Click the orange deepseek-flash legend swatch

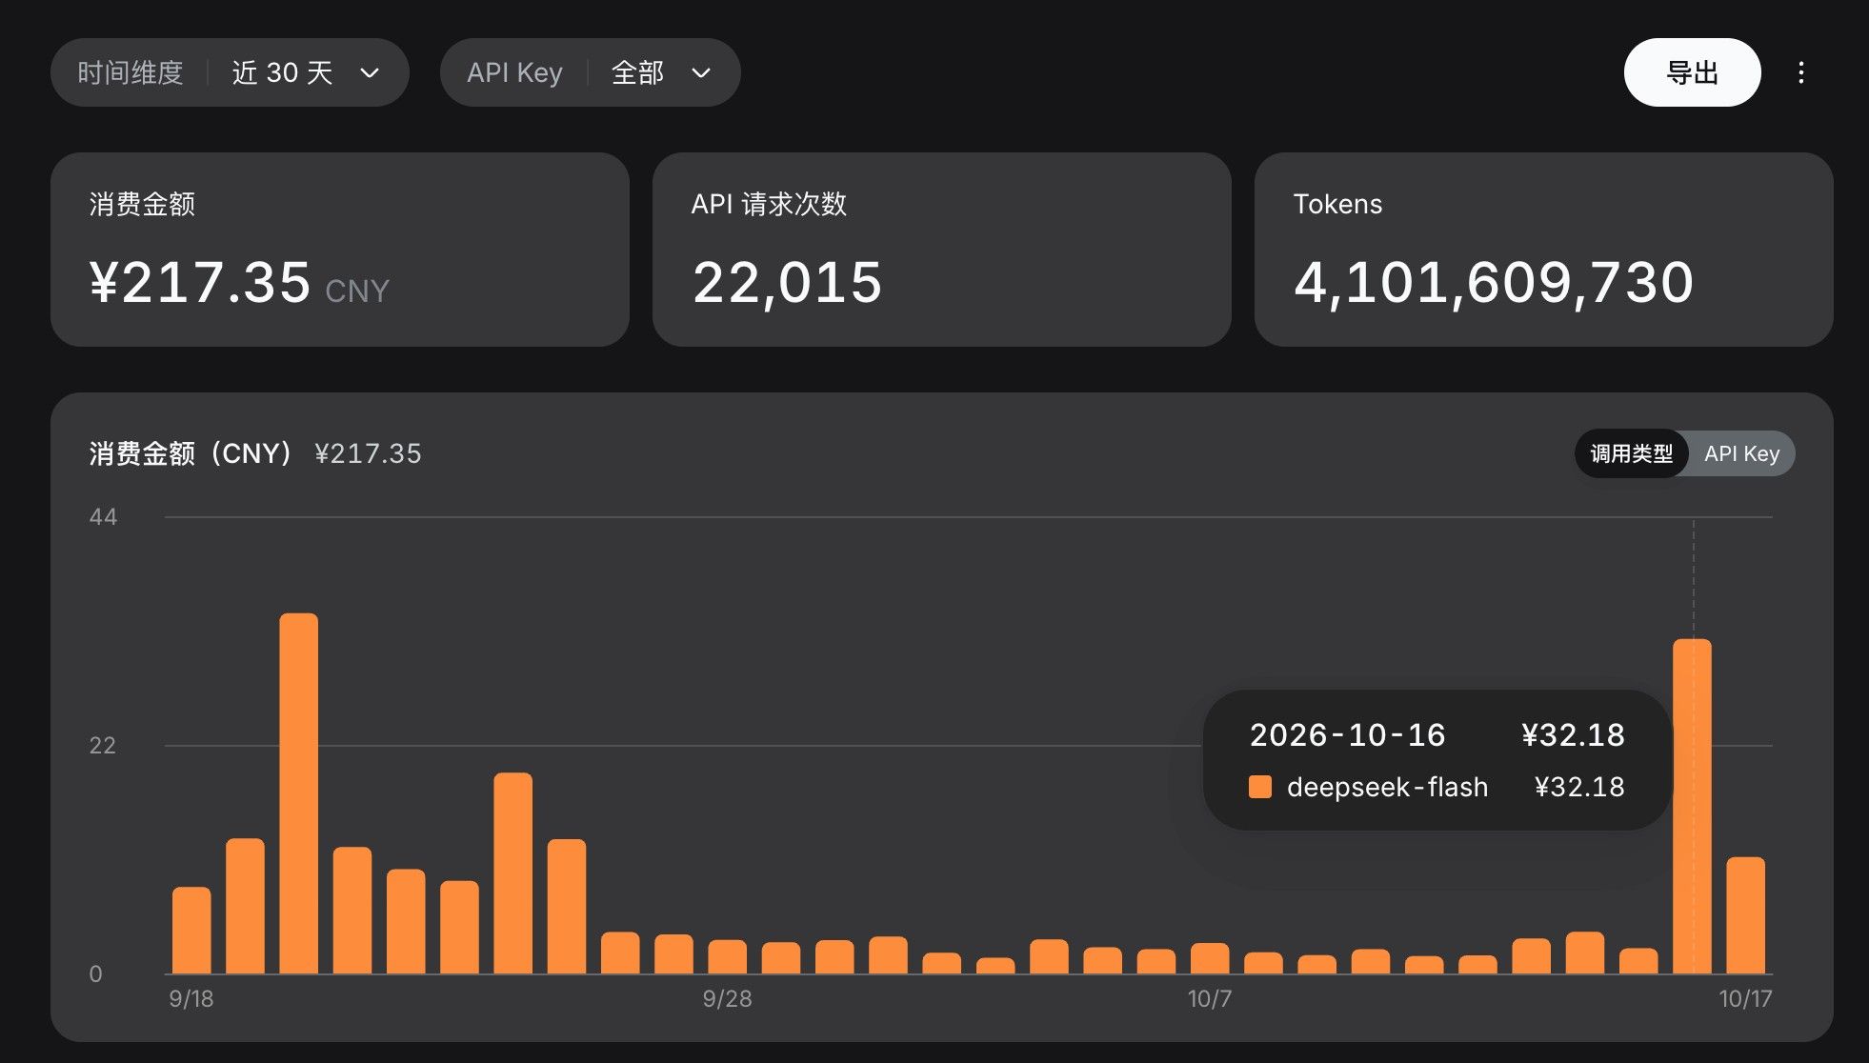click(1260, 787)
